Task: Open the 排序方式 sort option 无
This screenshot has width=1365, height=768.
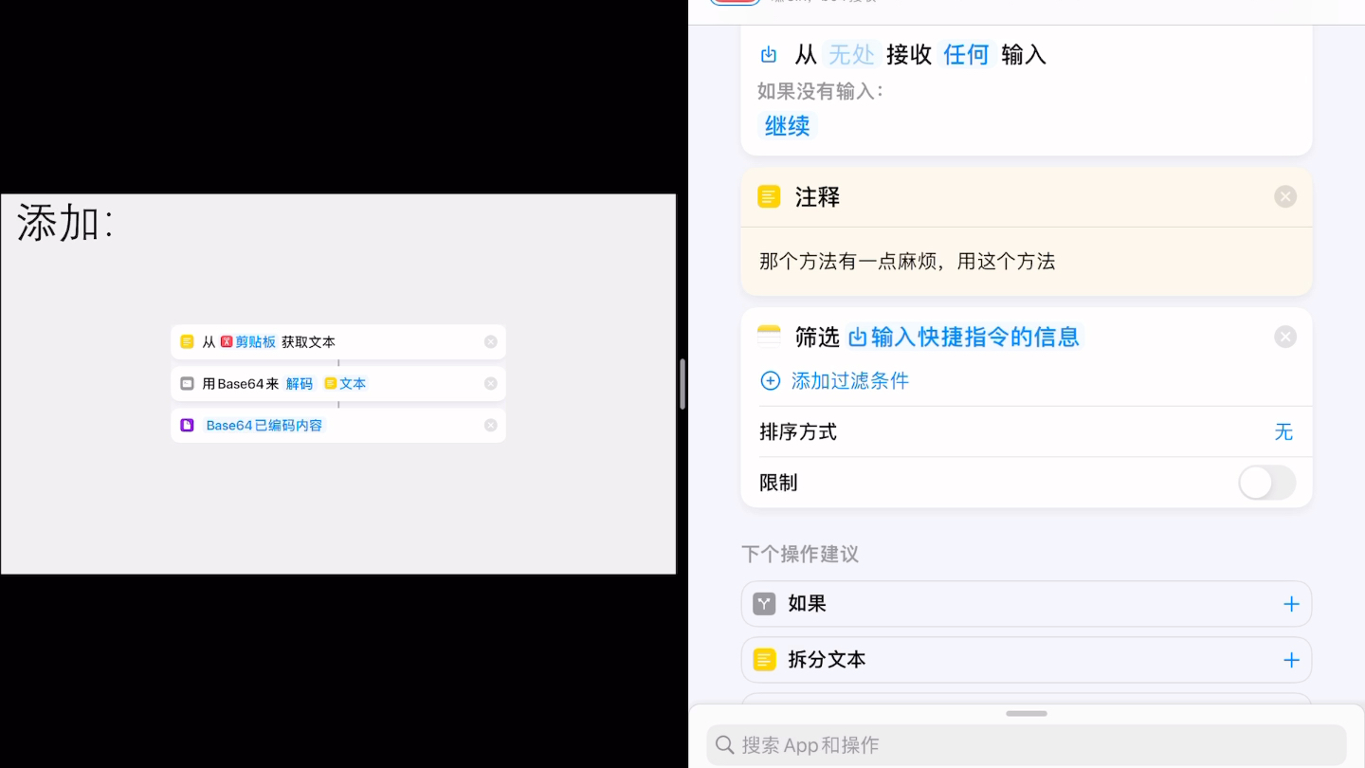Action: pyautogui.click(x=1283, y=432)
